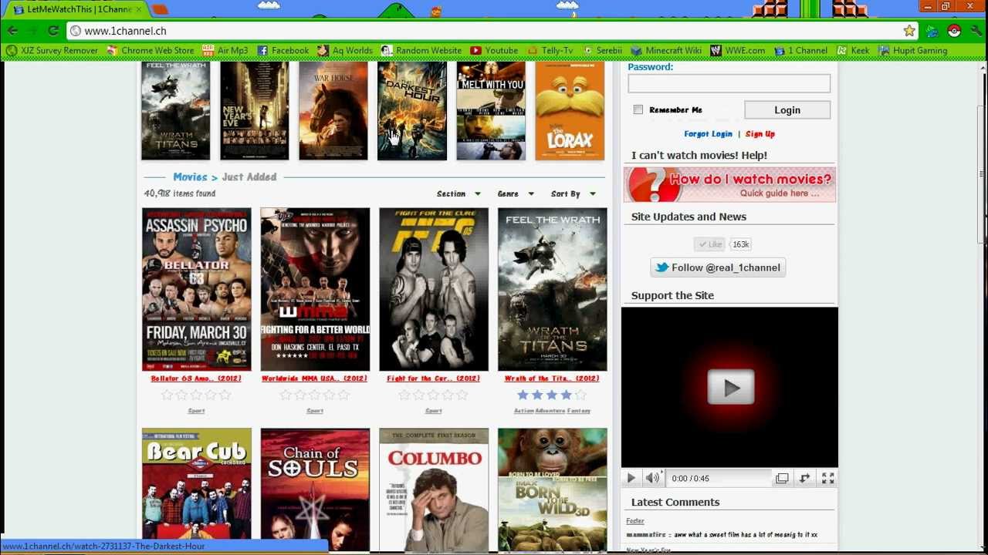Click the Pokeball extension icon
Image resolution: width=988 pixels, height=555 pixels.
click(954, 31)
